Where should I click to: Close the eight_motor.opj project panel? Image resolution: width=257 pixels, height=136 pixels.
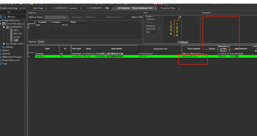pyautogui.click(x=24, y=8)
